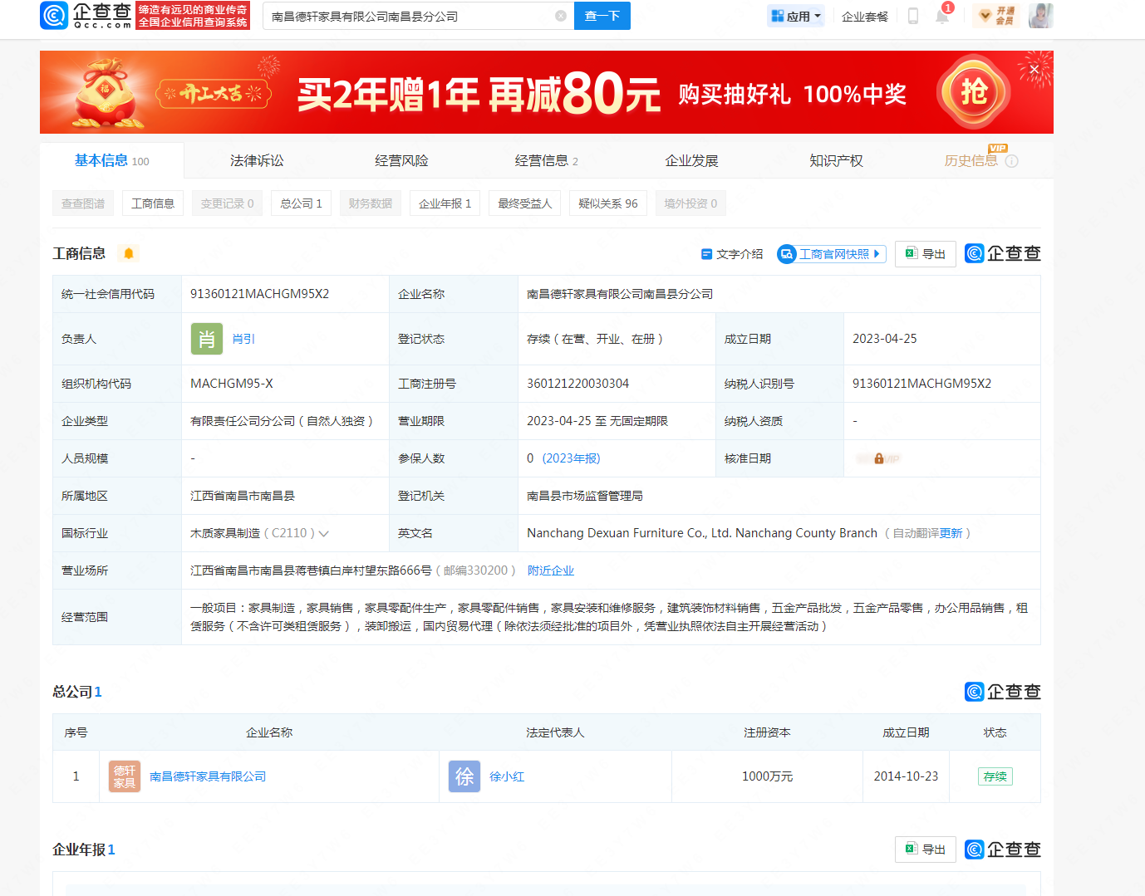Viewport: 1145px width, 896px height.
Task: Click the 抢 button on the banner
Action: [974, 92]
